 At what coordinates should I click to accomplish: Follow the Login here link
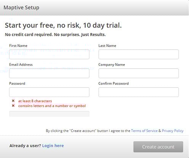click(x=53, y=146)
